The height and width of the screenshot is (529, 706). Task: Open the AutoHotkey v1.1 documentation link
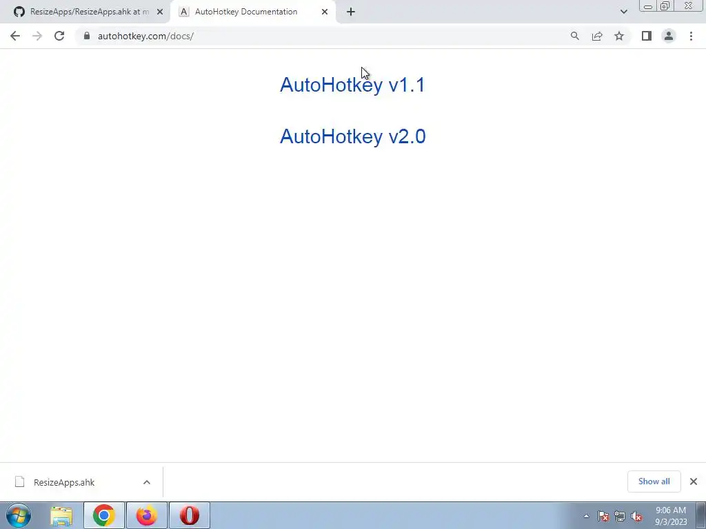tap(352, 85)
